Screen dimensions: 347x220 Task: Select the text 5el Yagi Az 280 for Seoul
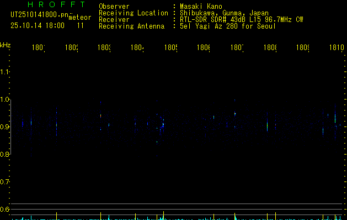[228, 26]
